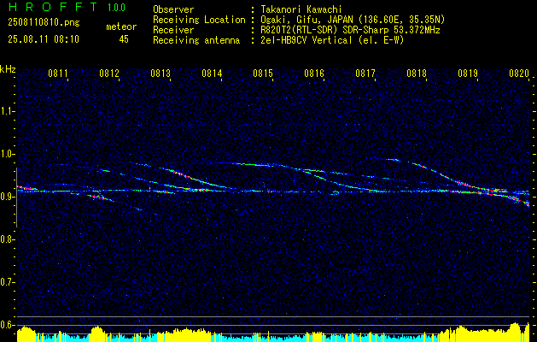The width and height of the screenshot is (537, 342).
Task: Click the 1.0 frequency axis label
Action: pos(8,154)
